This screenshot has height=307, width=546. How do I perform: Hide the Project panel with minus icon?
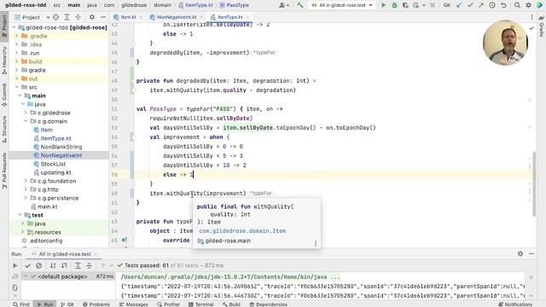103,17
